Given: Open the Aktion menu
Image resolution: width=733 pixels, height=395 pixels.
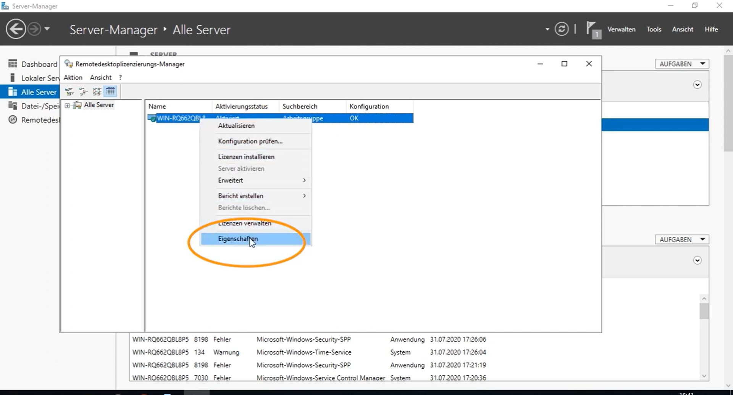Looking at the screenshot, I should (73, 77).
